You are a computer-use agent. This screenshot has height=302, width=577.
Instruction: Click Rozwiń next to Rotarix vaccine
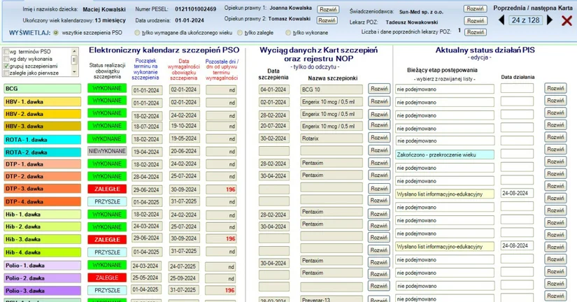point(379,138)
